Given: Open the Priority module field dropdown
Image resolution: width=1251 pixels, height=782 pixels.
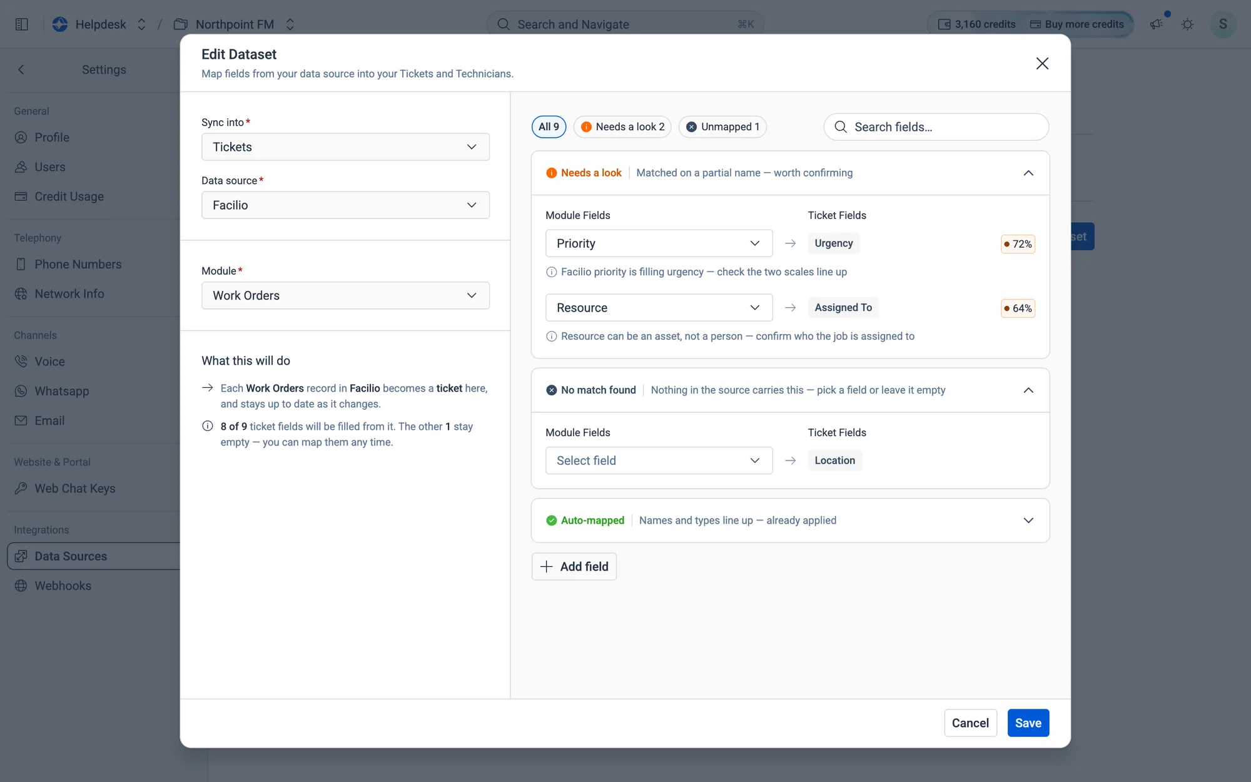Looking at the screenshot, I should pos(659,243).
